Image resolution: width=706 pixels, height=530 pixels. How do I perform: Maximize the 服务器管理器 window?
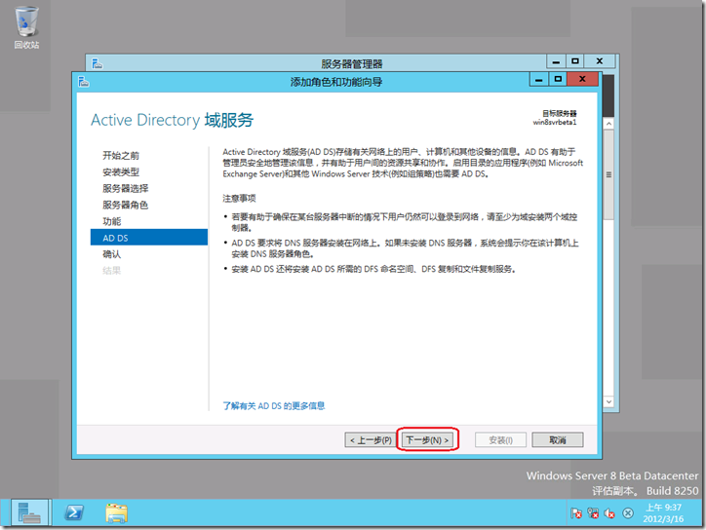pos(575,61)
